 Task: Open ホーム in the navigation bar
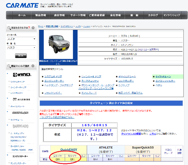22,15
